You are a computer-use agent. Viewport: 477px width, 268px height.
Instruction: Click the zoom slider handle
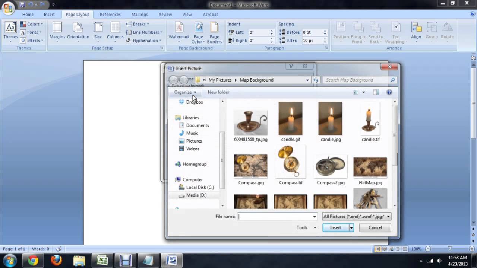coord(450,249)
